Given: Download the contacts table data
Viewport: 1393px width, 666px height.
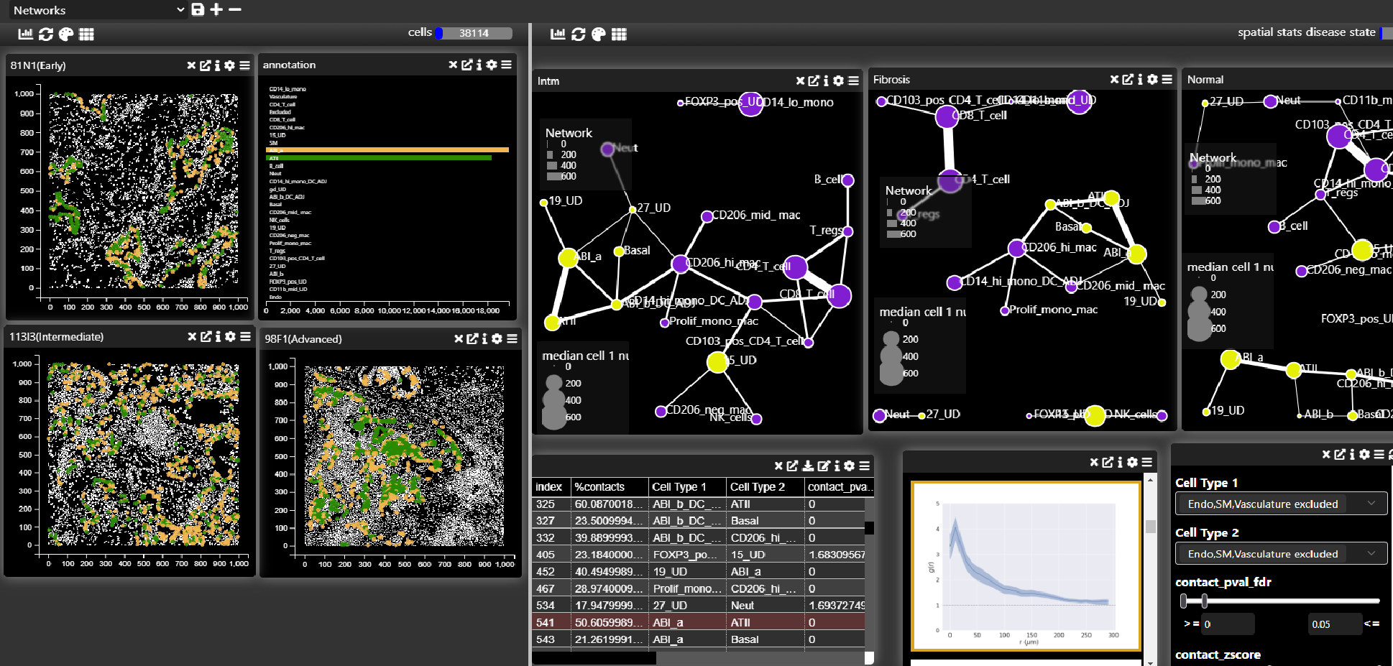Looking at the screenshot, I should (807, 466).
